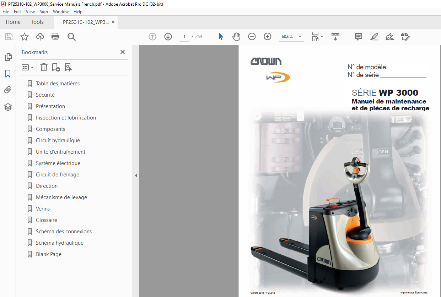441x297 pixels.
Task: Select Mécanisme de levage bookmark
Action: 61,197
